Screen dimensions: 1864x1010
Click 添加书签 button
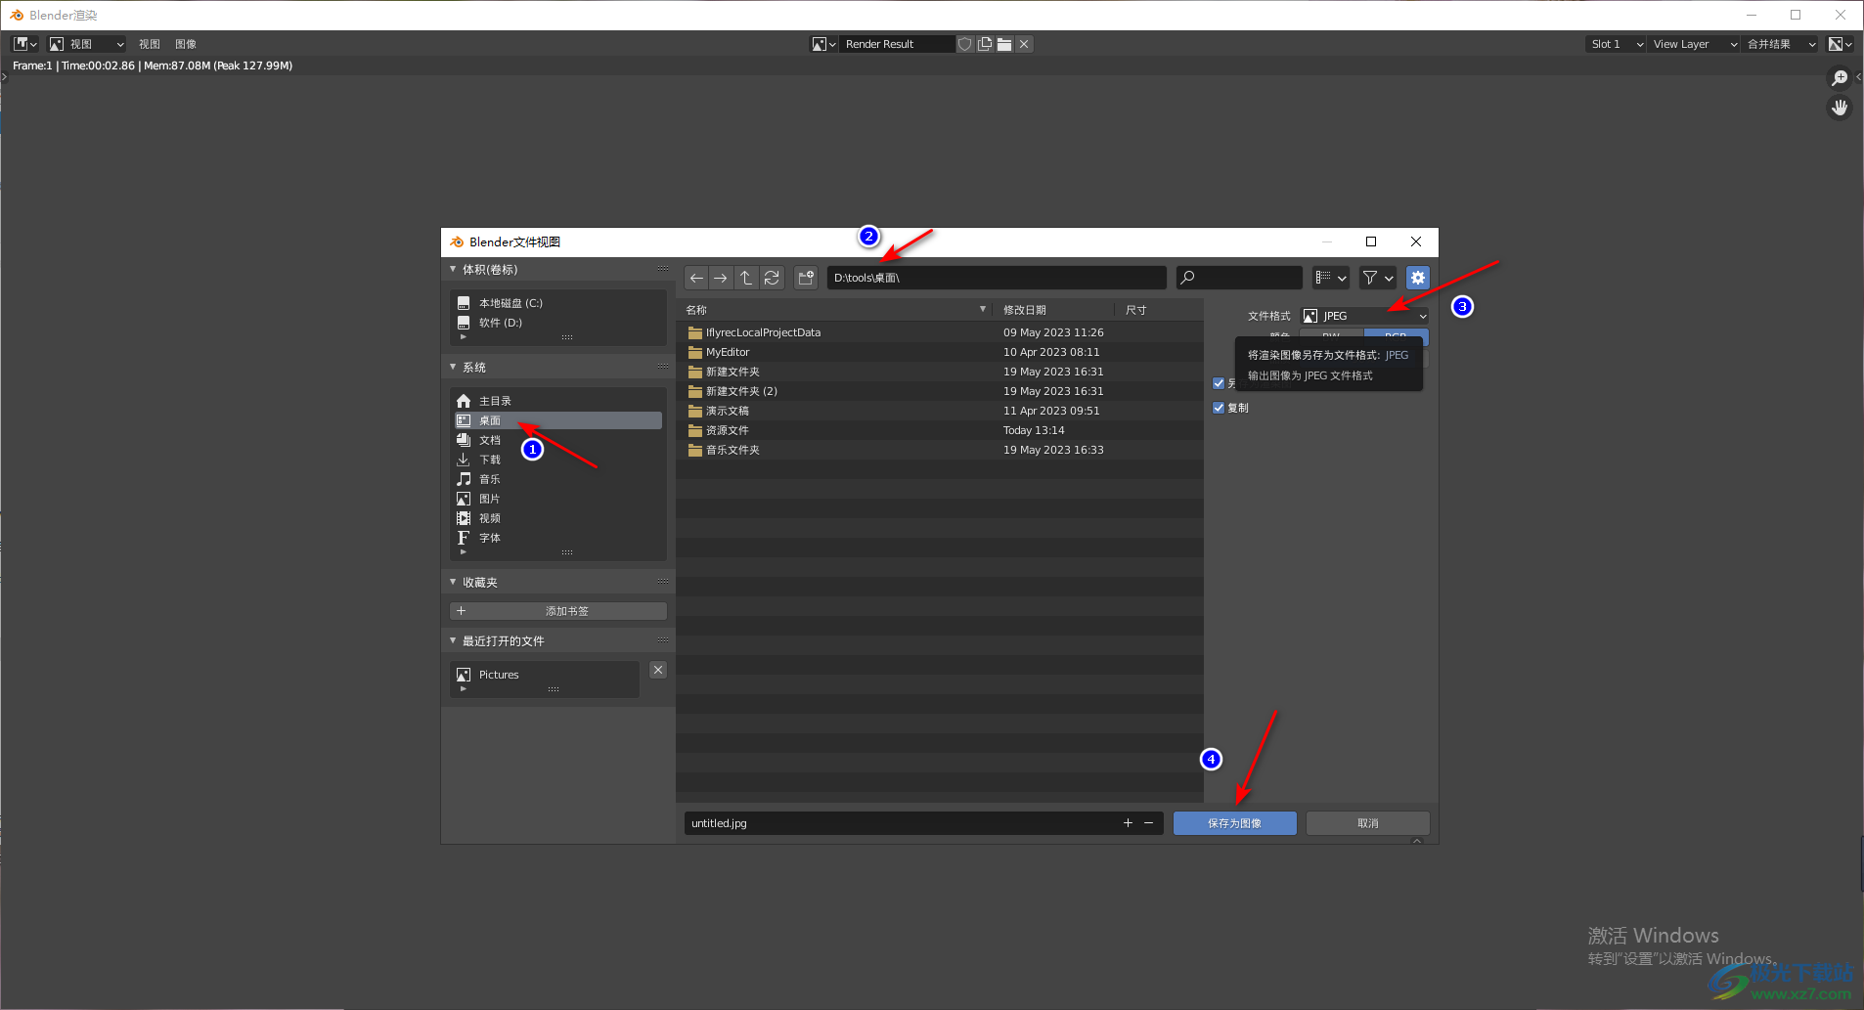coord(558,611)
